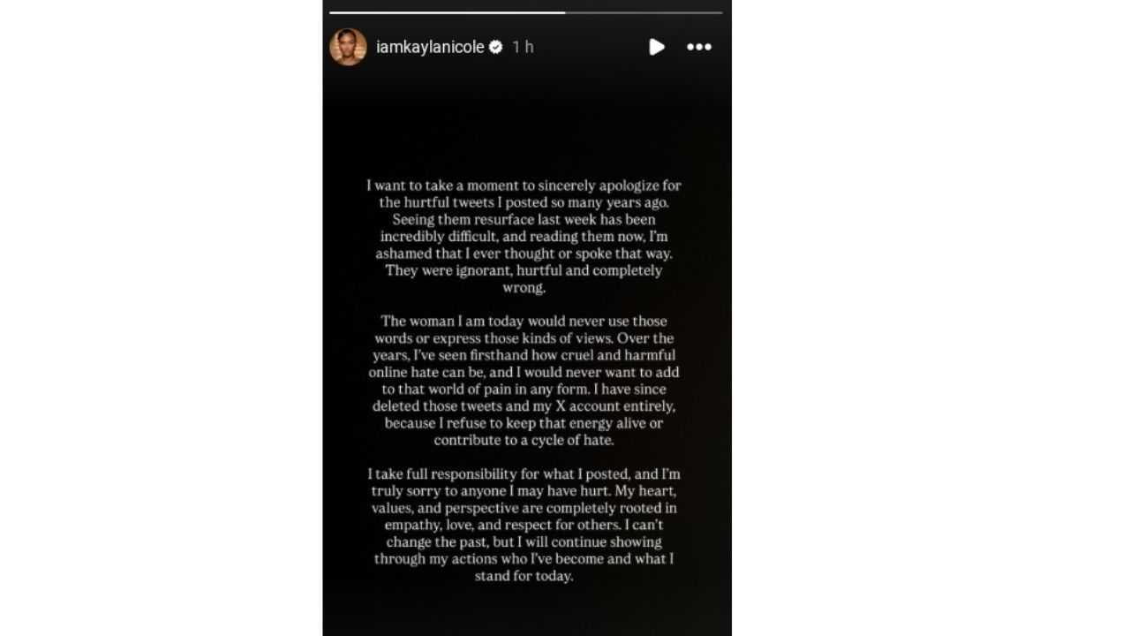
Task: Click the filled part of the story progress bar
Action: (x=448, y=12)
